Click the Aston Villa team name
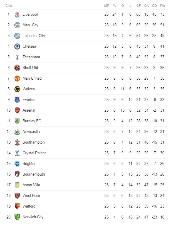 [31, 185]
